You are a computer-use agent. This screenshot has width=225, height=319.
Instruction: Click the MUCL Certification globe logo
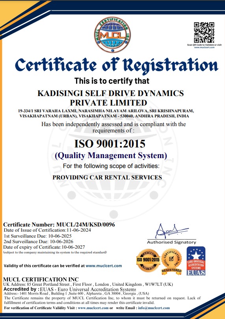pos(112,35)
